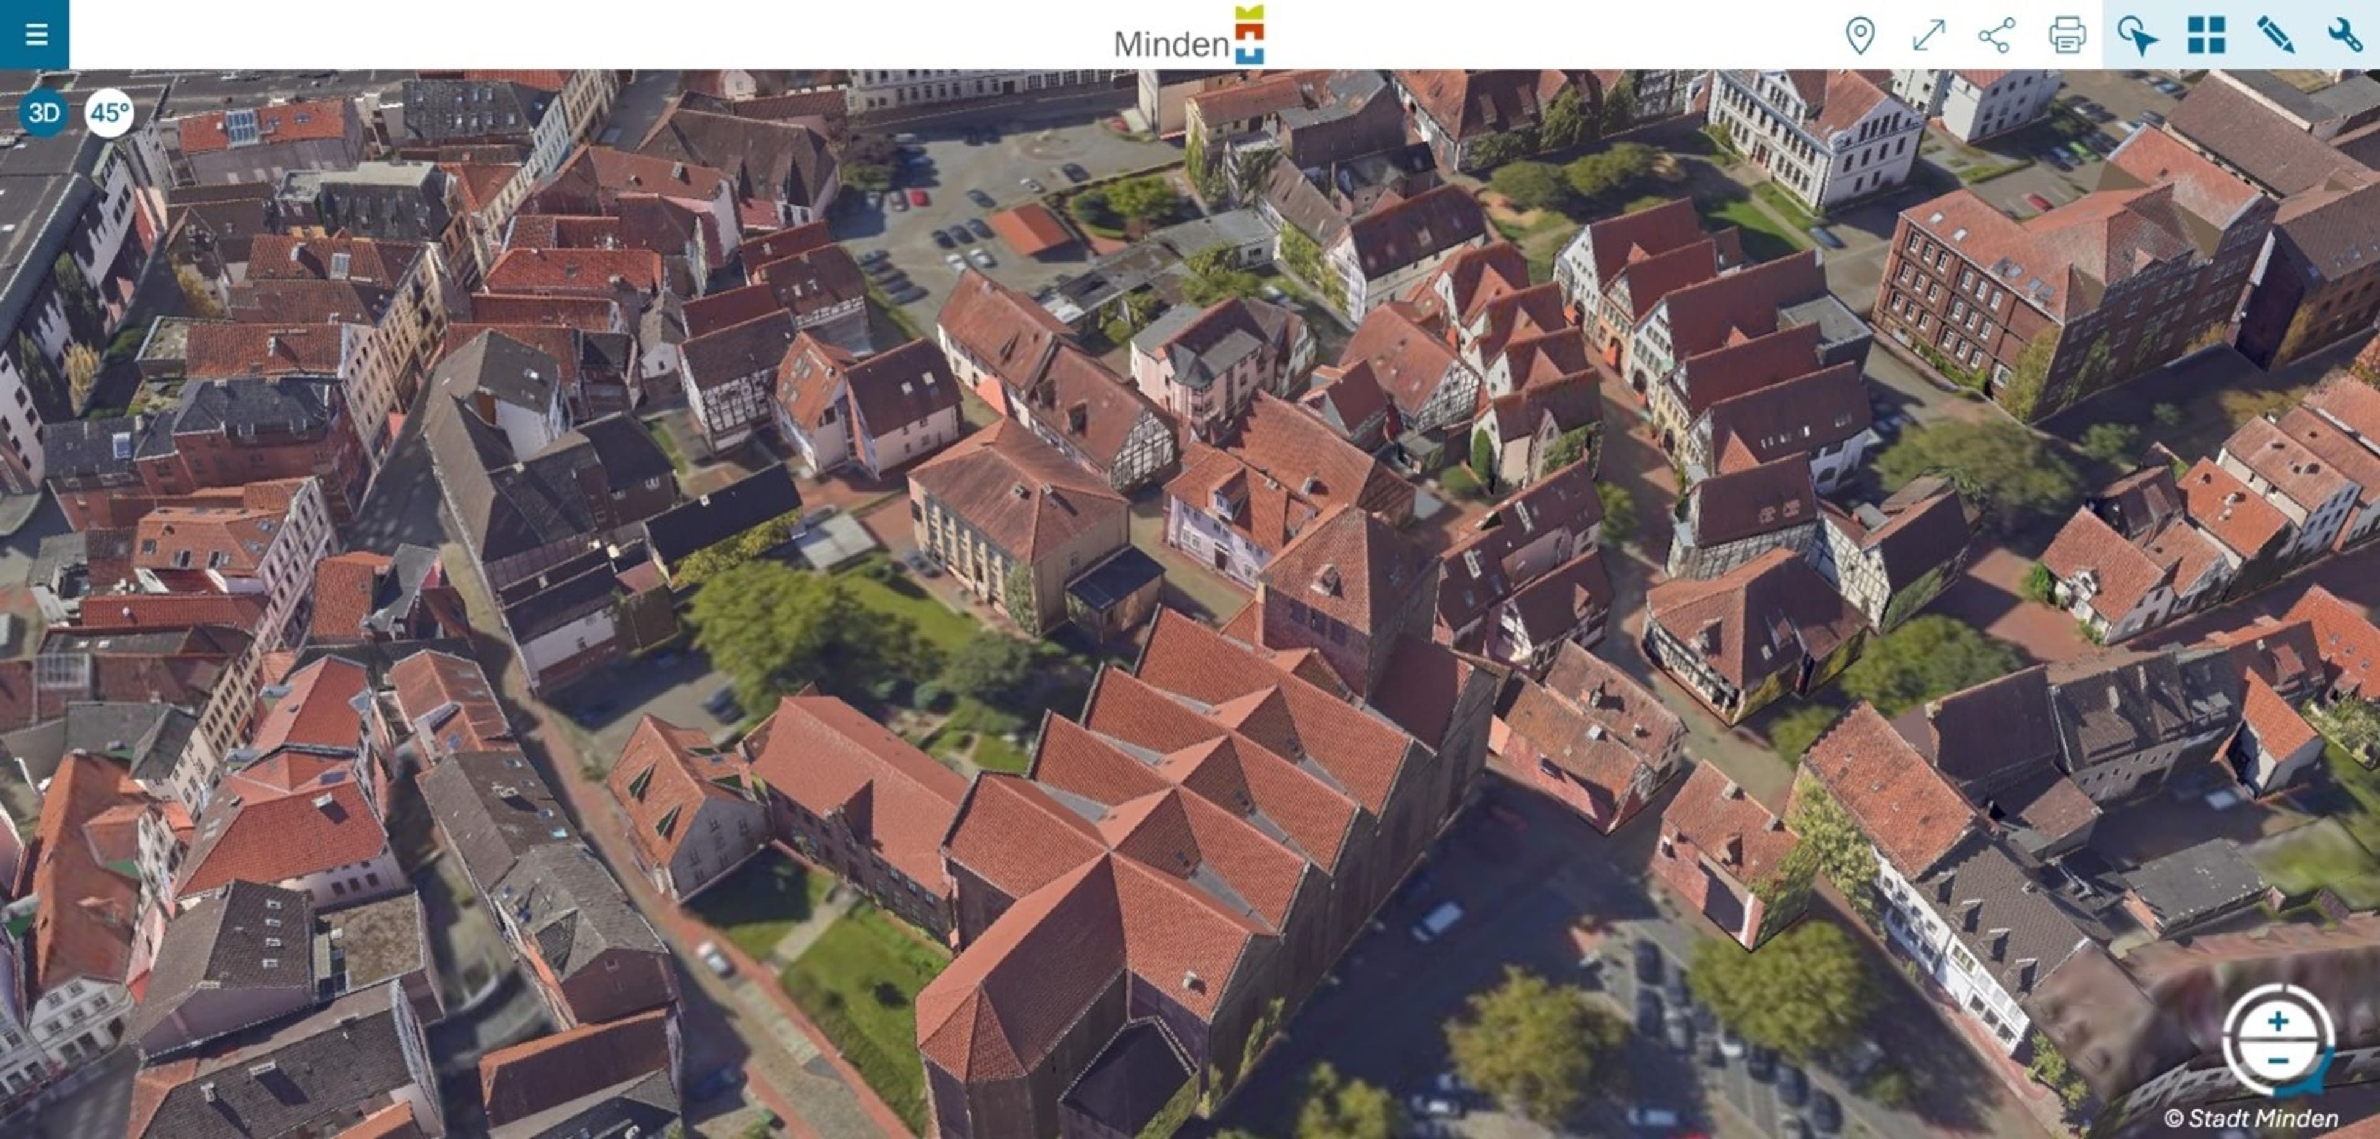2380x1139 pixels.
Task: Open the share map icon
Action: (1996, 36)
